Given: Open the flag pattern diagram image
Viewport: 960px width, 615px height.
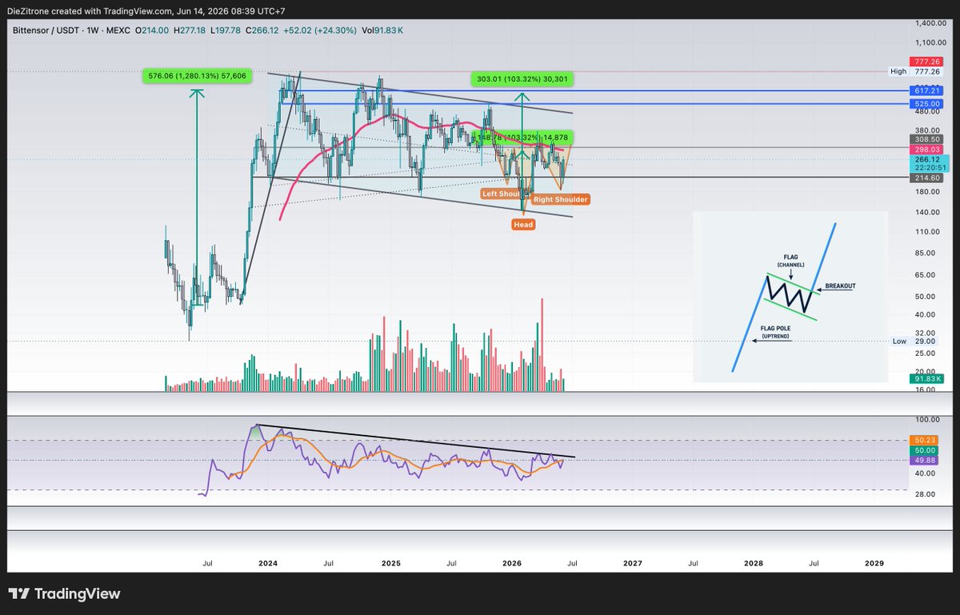Looking at the screenshot, I should 790,296.
